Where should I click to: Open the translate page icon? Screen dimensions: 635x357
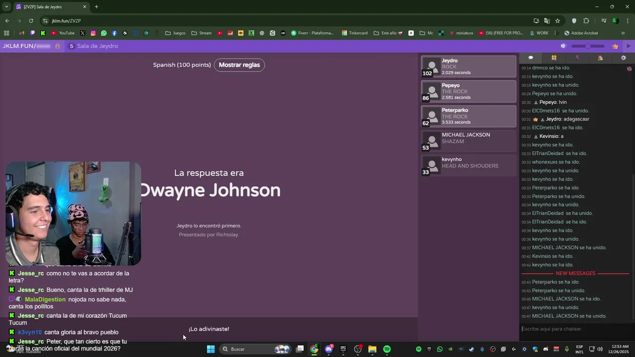tap(547, 21)
